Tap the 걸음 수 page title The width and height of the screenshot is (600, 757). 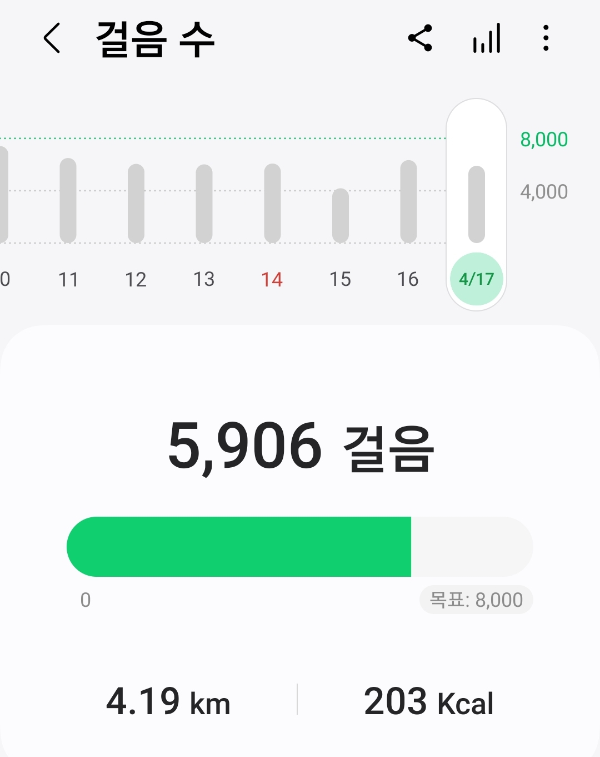click(156, 39)
